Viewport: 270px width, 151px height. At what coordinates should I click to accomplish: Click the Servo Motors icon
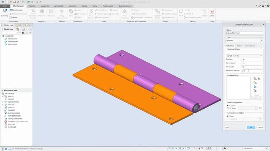91,11
